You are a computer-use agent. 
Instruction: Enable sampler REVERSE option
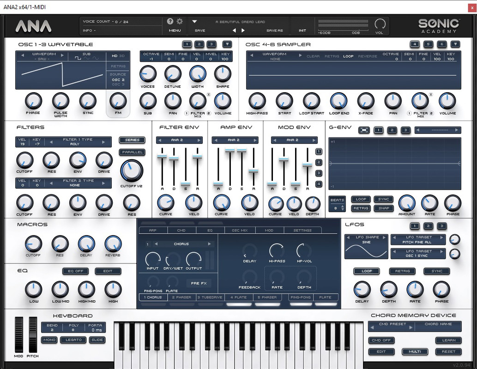pos(368,56)
